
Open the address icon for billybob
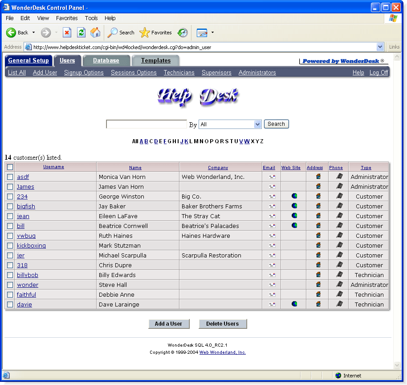[318, 274]
